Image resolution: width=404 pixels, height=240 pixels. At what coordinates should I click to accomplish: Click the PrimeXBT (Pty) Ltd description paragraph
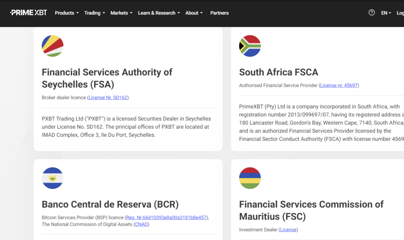click(322, 123)
